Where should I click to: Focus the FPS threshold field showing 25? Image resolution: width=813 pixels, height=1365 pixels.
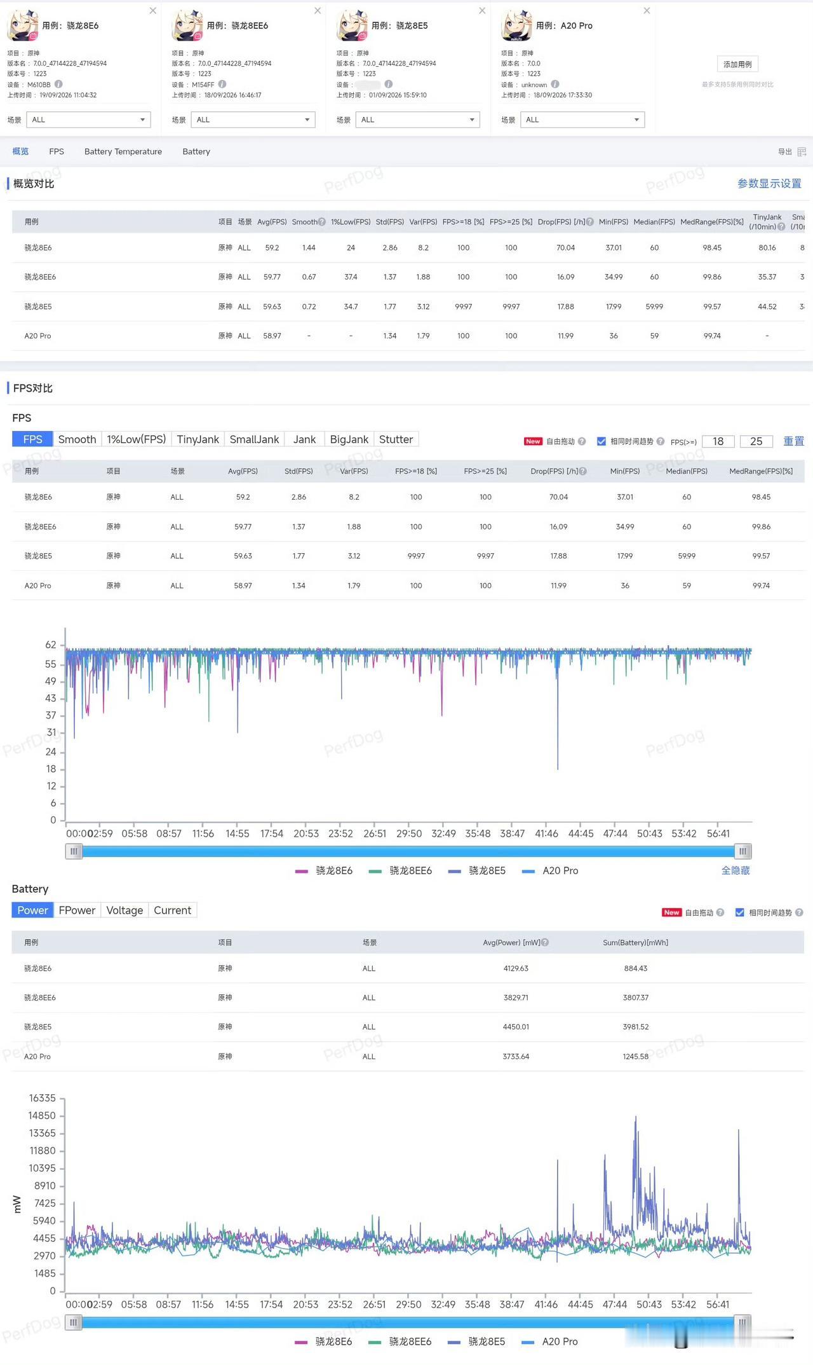click(x=756, y=441)
